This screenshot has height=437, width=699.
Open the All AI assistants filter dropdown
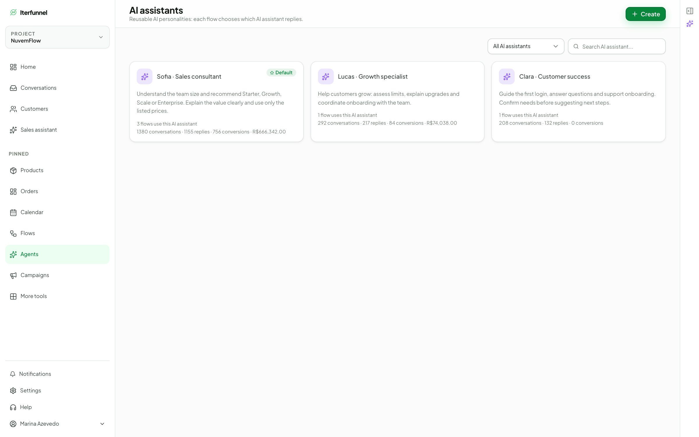[526, 46]
